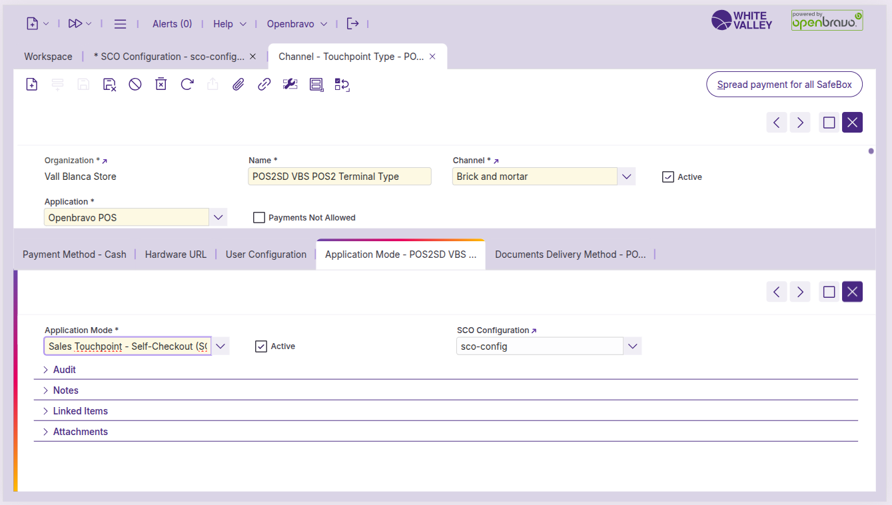Open the Alerts (0) link

[172, 24]
